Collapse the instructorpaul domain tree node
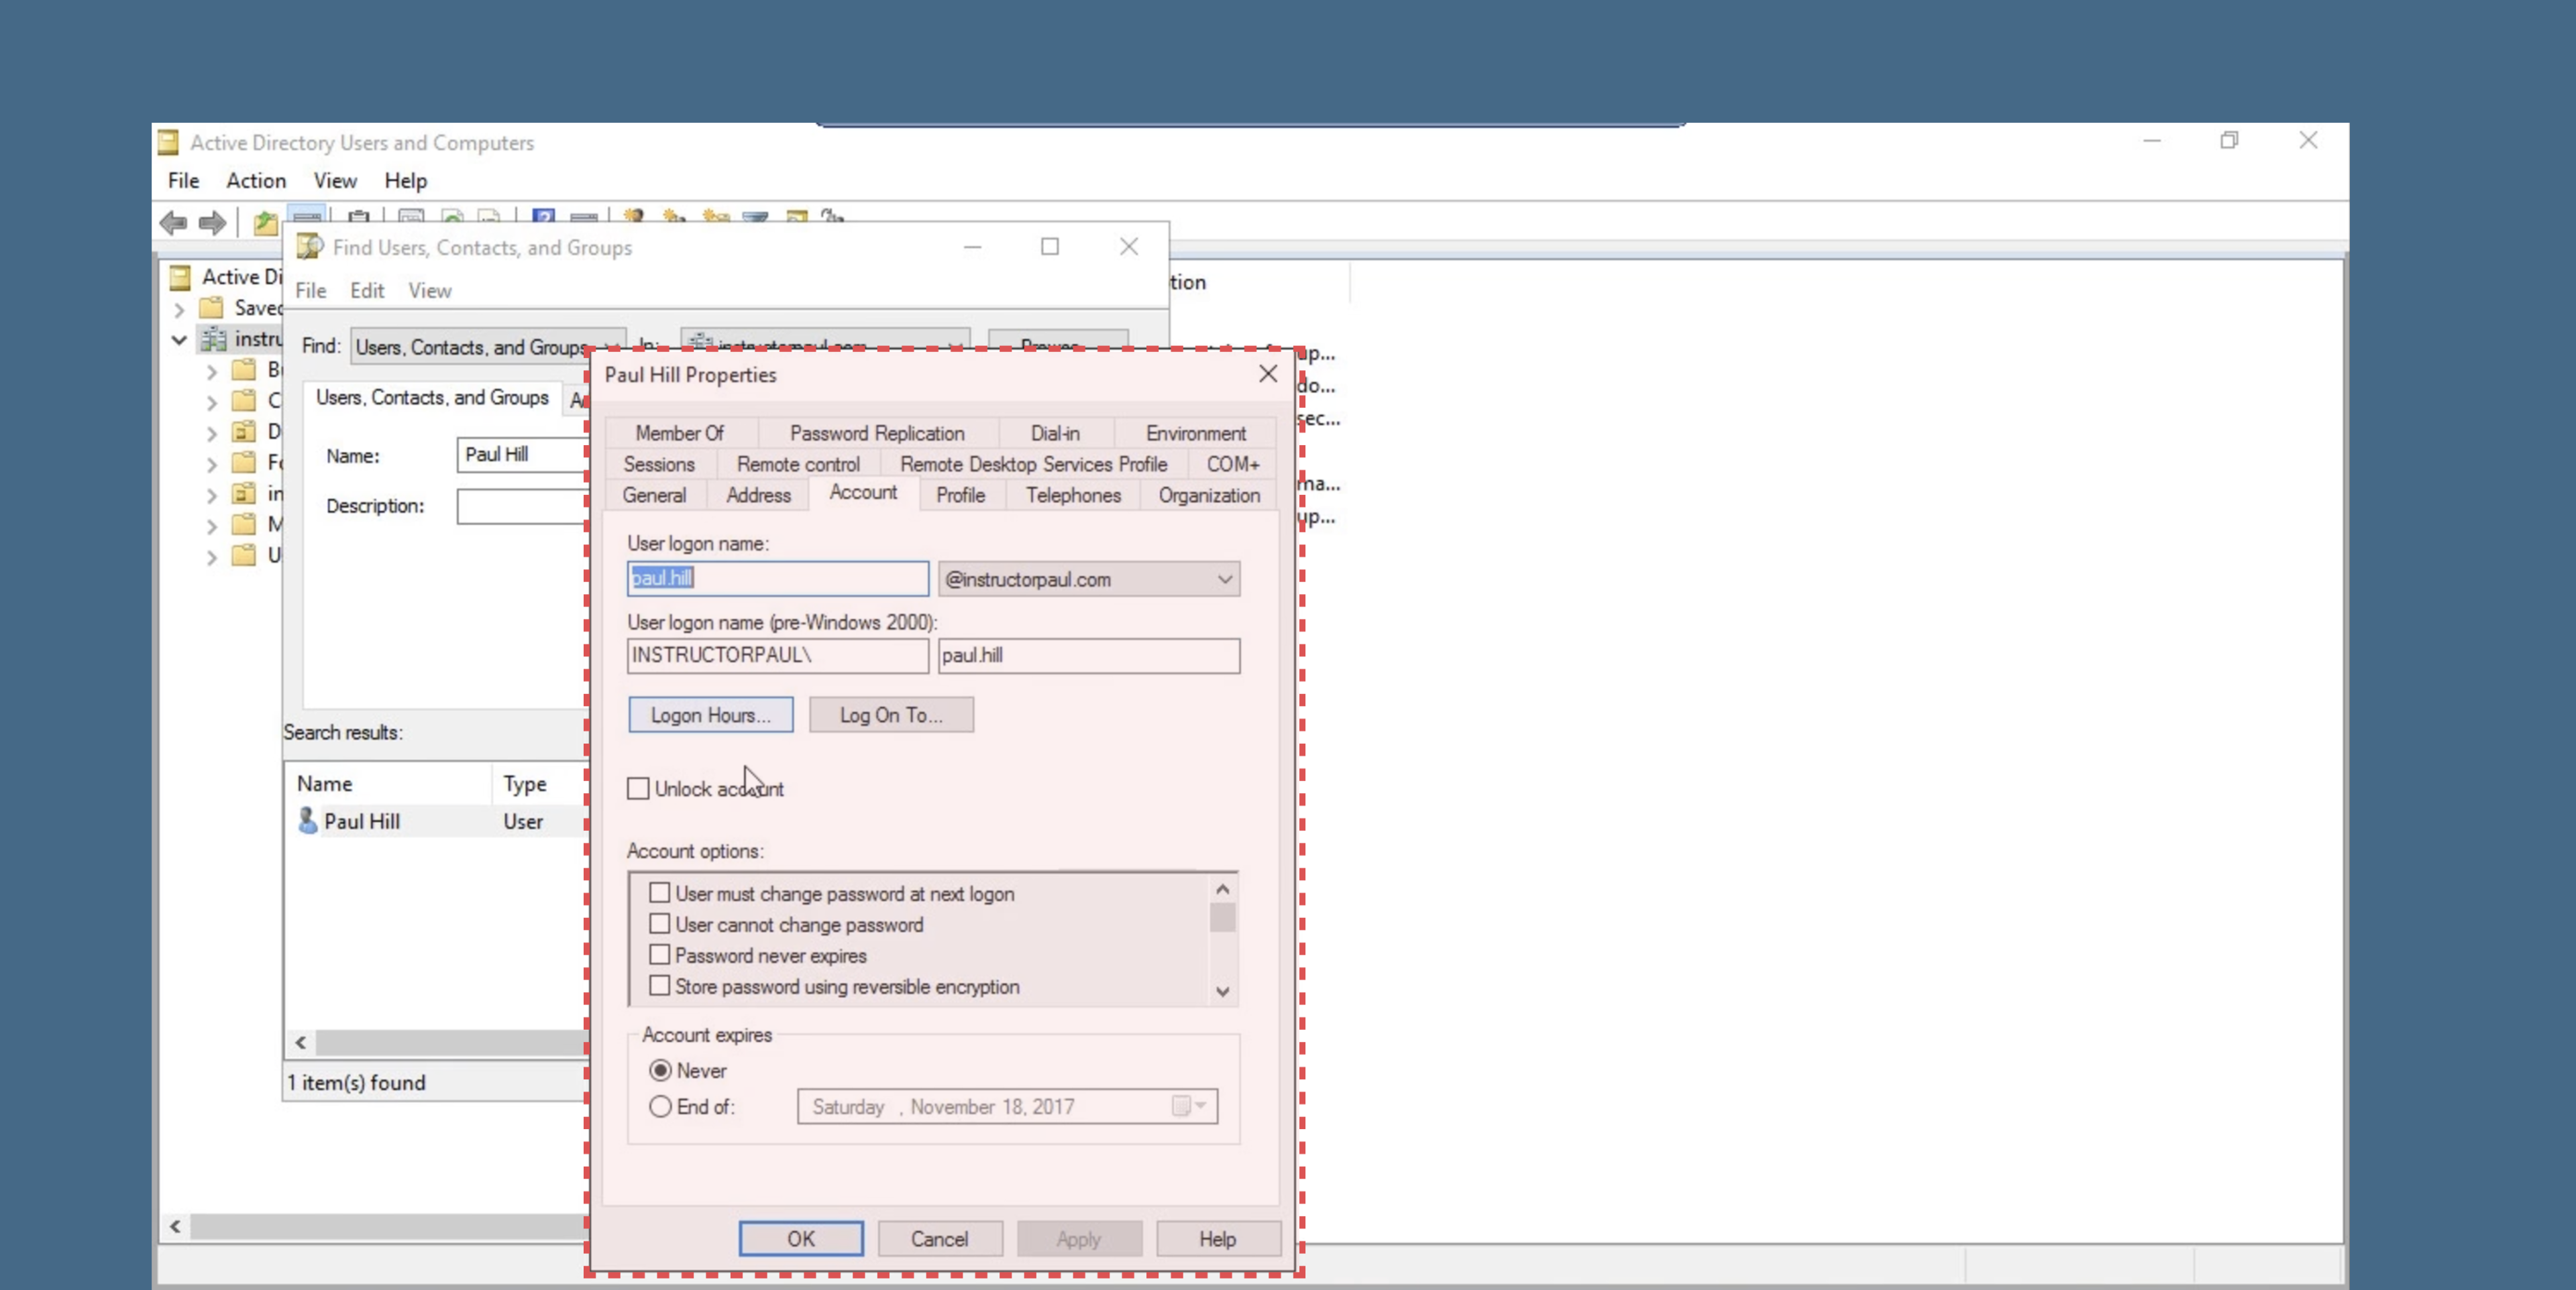 pyautogui.click(x=179, y=340)
